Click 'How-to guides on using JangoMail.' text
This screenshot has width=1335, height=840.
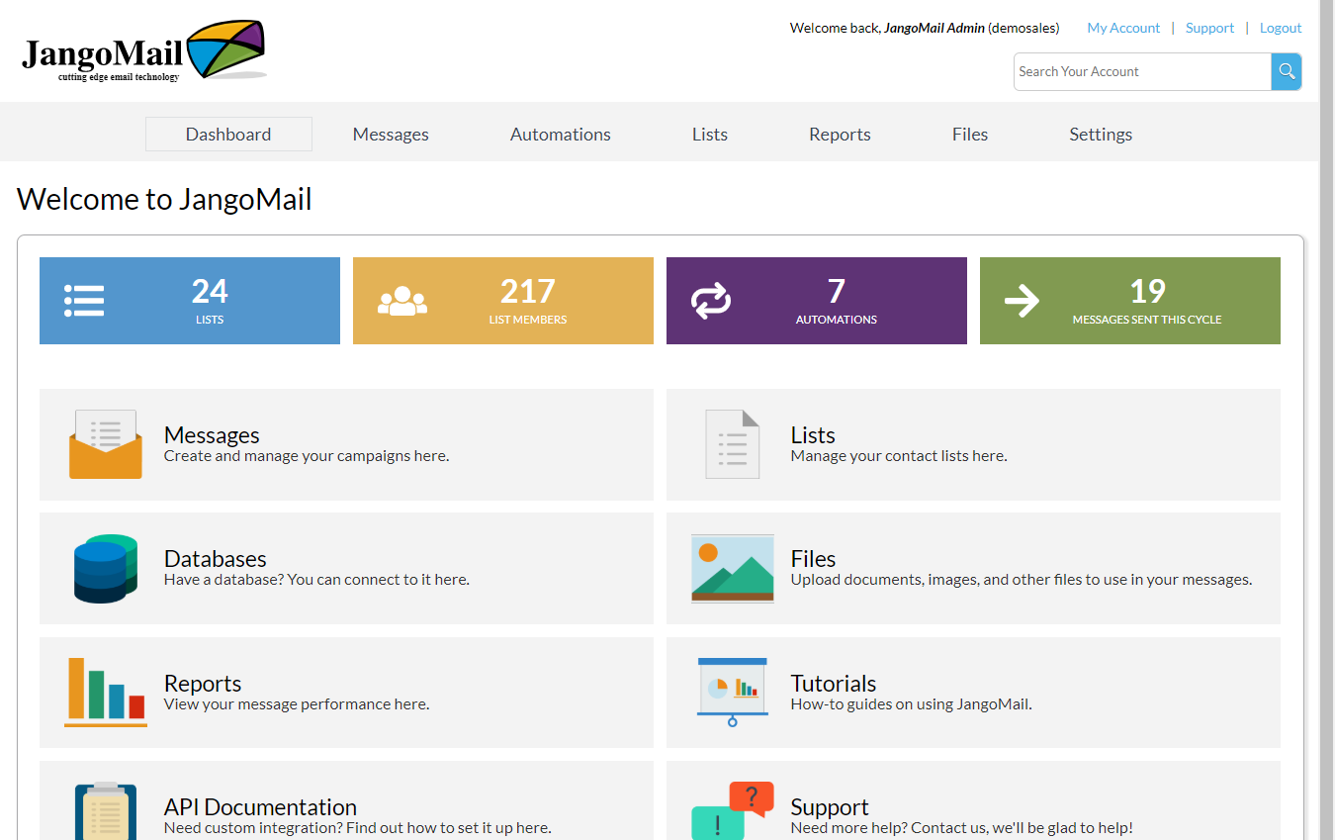[x=912, y=704]
